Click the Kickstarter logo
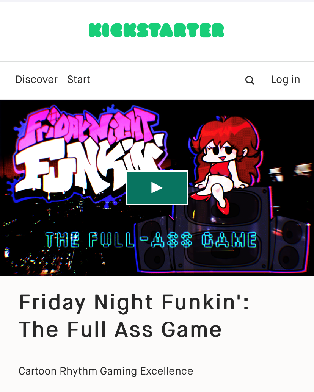 pyautogui.click(x=156, y=31)
